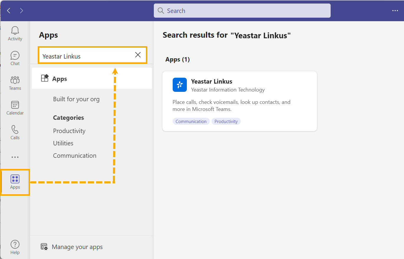This screenshot has height=259, width=404.
Task: Select the Utilities category
Action: (63, 143)
